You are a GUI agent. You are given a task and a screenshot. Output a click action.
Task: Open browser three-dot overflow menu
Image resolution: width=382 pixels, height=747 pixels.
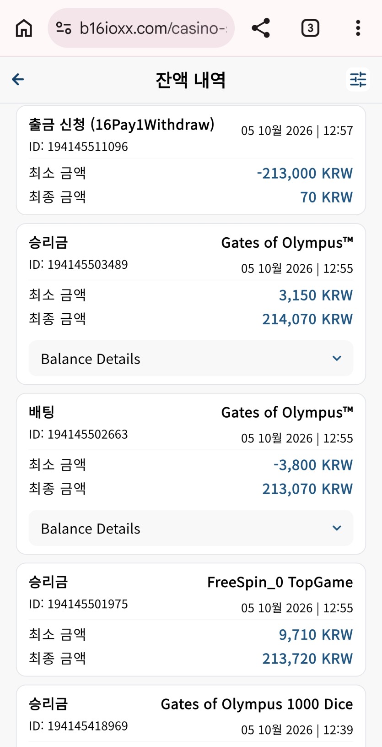(358, 28)
